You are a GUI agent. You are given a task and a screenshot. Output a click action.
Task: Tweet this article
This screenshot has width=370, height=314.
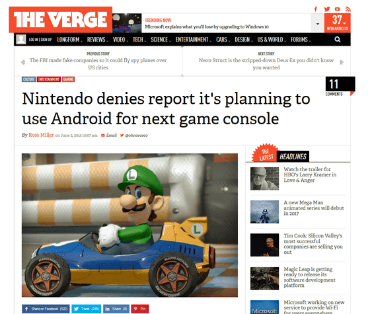click(x=87, y=309)
